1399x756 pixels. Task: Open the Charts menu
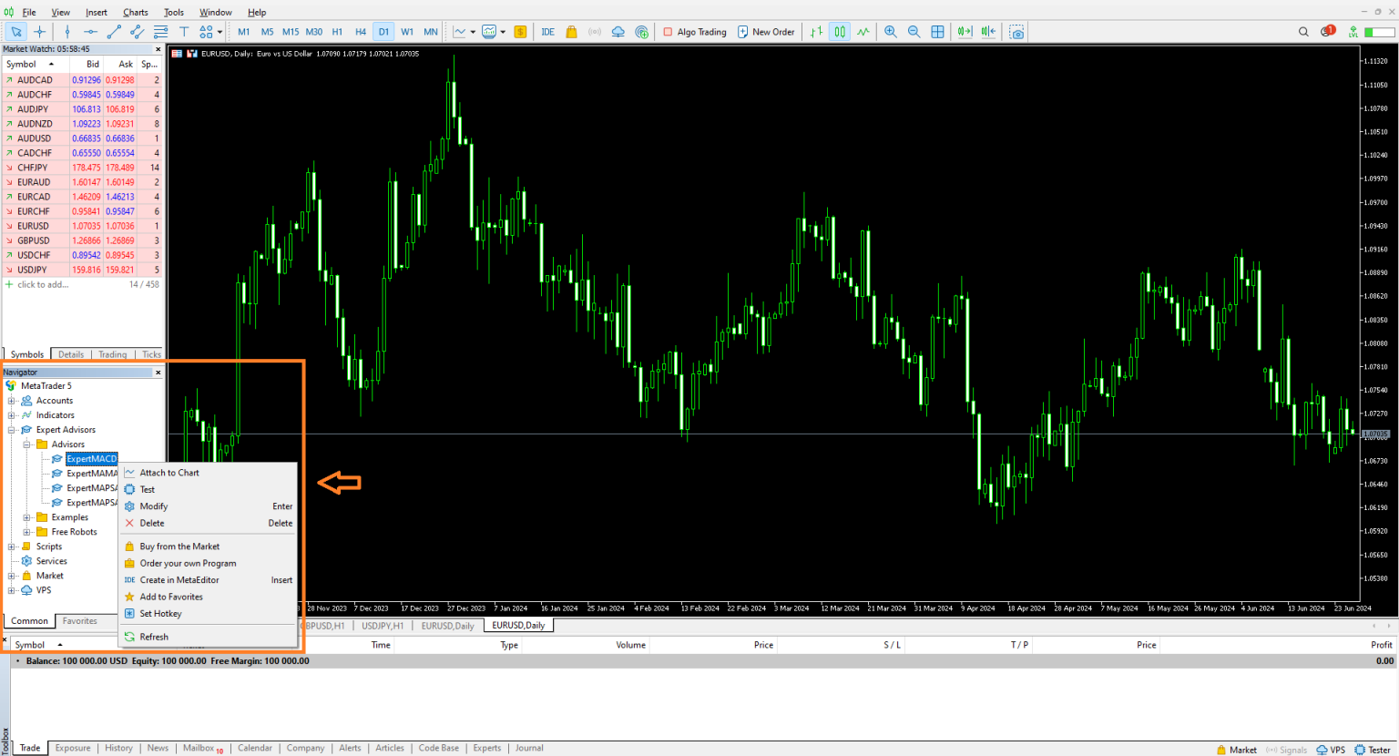pyautogui.click(x=135, y=12)
